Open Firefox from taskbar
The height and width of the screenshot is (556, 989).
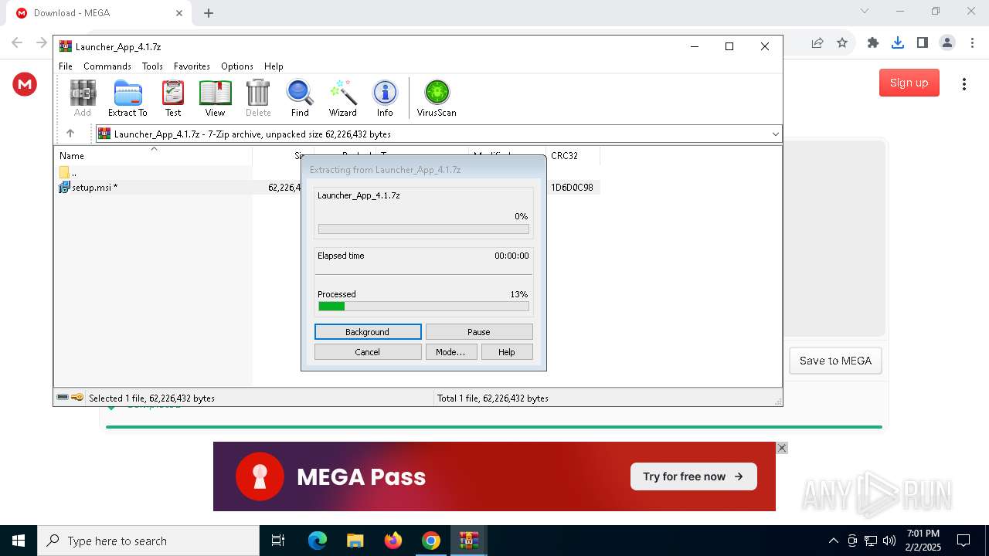pos(393,541)
